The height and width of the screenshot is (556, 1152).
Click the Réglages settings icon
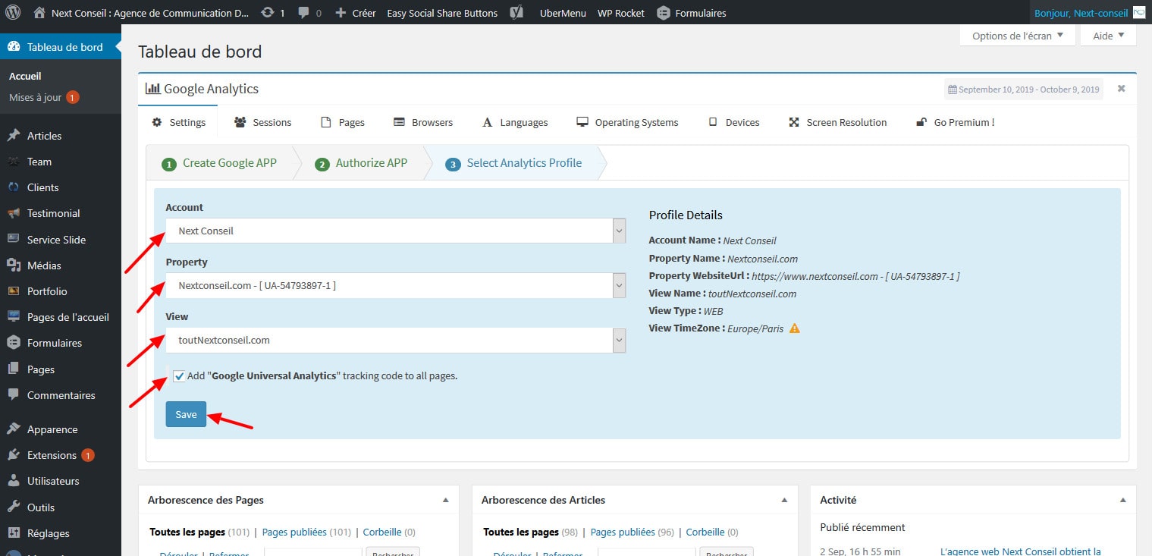coord(14,533)
